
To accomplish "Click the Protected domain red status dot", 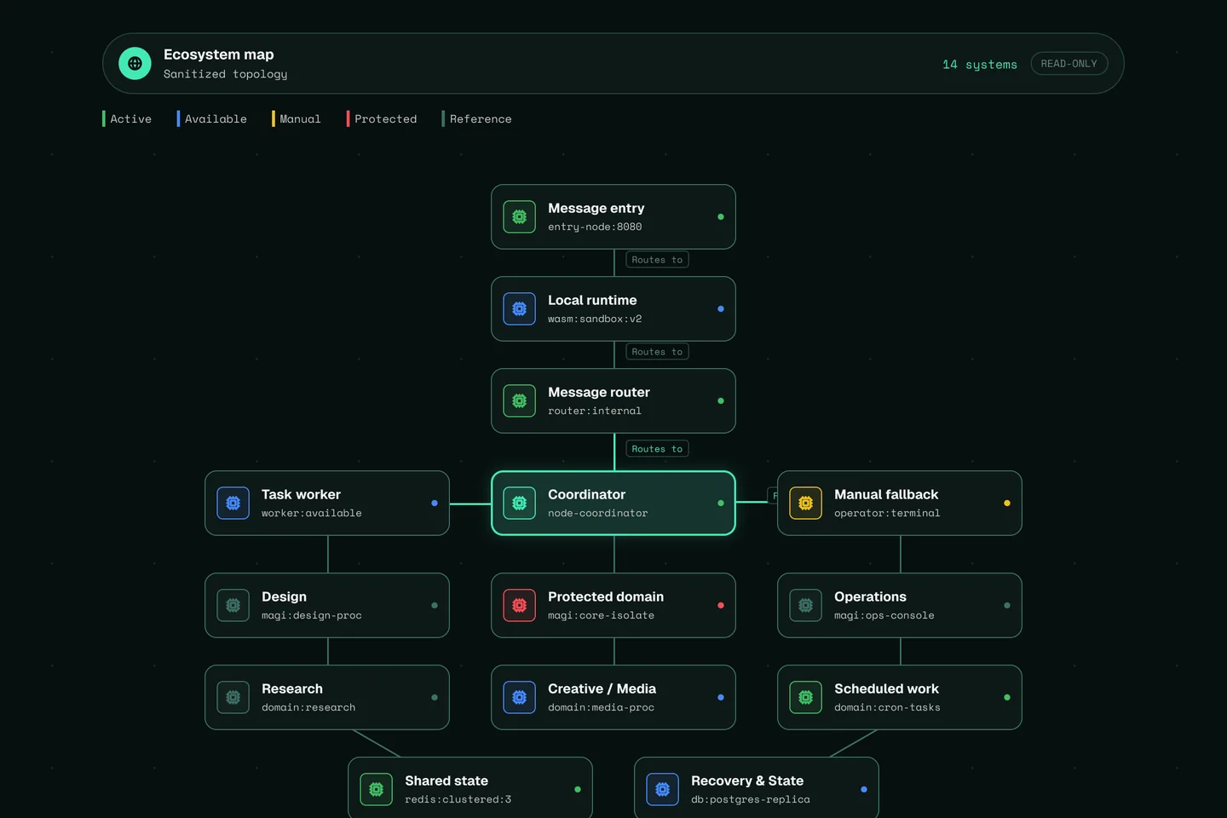I will 721,605.
